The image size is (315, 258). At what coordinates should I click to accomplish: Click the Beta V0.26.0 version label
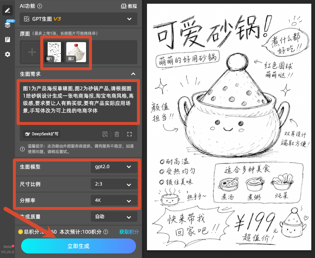click(7, 249)
